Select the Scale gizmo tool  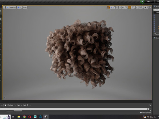coord(114,7)
